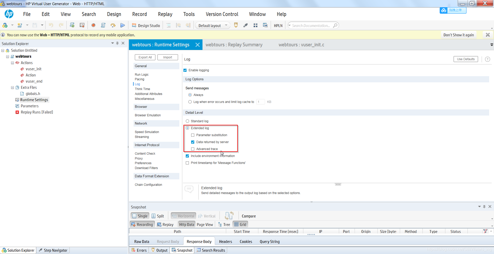
Task: Select Log when error occurs radio button
Action: click(x=190, y=102)
